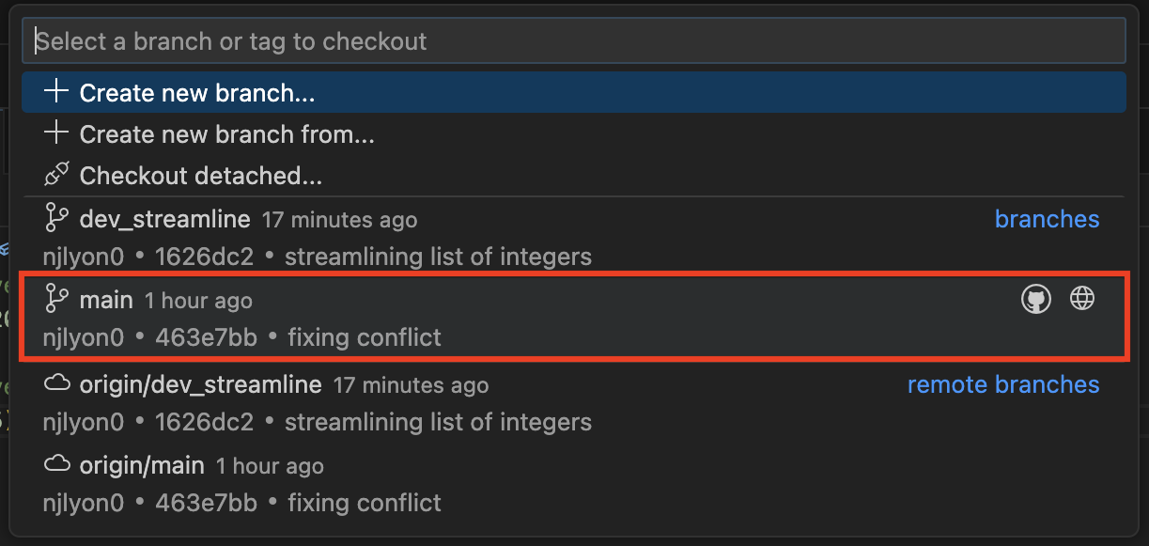The image size is (1149, 546).
Task: Open main branch with the globe icon
Action: pos(1081,298)
